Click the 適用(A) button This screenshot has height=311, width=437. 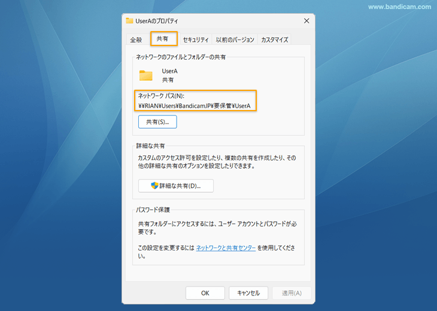(292, 293)
